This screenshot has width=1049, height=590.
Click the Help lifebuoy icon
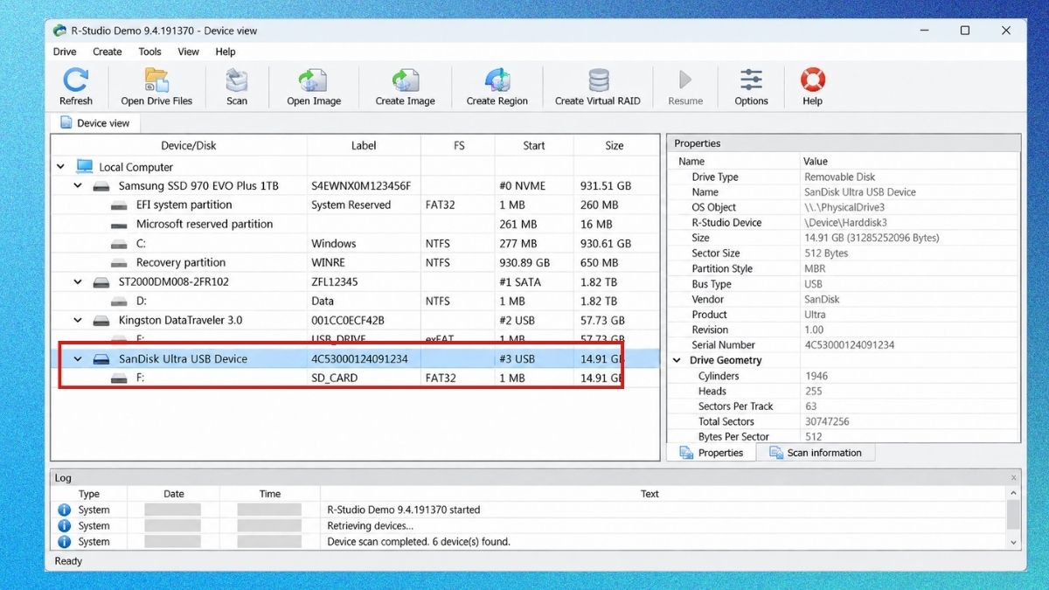pyautogui.click(x=813, y=80)
